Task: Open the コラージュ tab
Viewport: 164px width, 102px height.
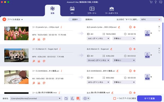Action: (92, 10)
